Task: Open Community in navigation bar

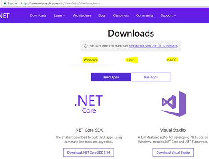Action: (145, 15)
